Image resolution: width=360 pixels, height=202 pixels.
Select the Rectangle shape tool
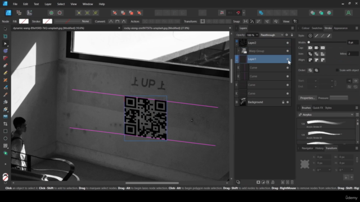[x=6, y=131]
